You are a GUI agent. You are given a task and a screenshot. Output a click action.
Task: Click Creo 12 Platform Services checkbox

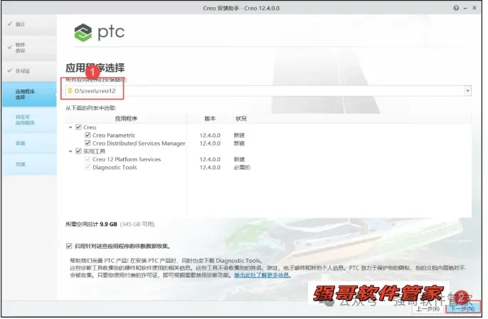point(87,159)
